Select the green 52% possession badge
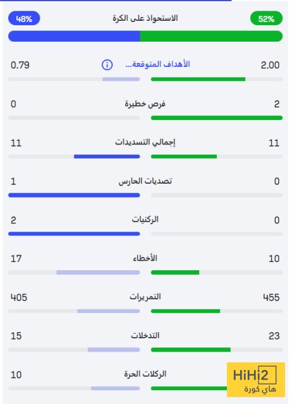 [x=266, y=18]
